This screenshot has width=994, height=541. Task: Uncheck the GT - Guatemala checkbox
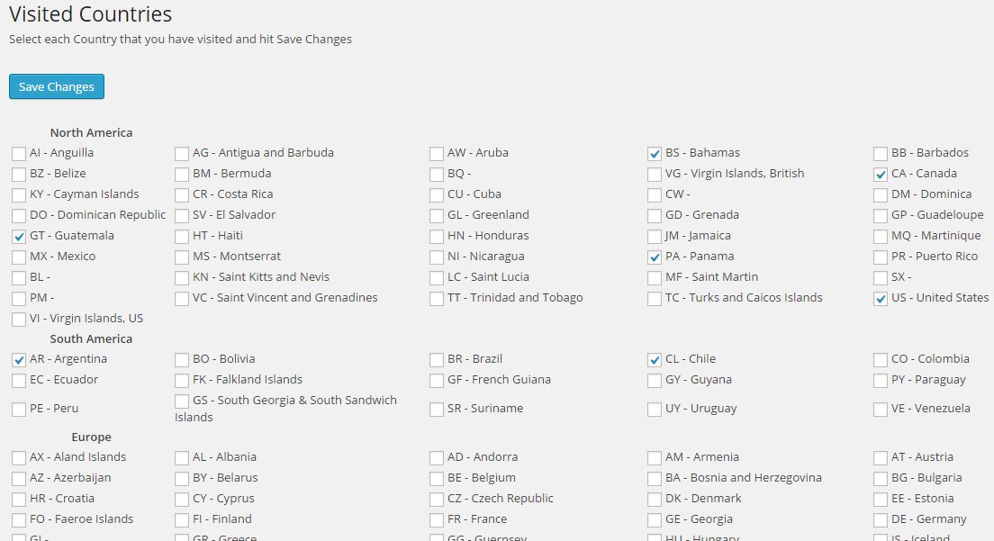pos(19,236)
